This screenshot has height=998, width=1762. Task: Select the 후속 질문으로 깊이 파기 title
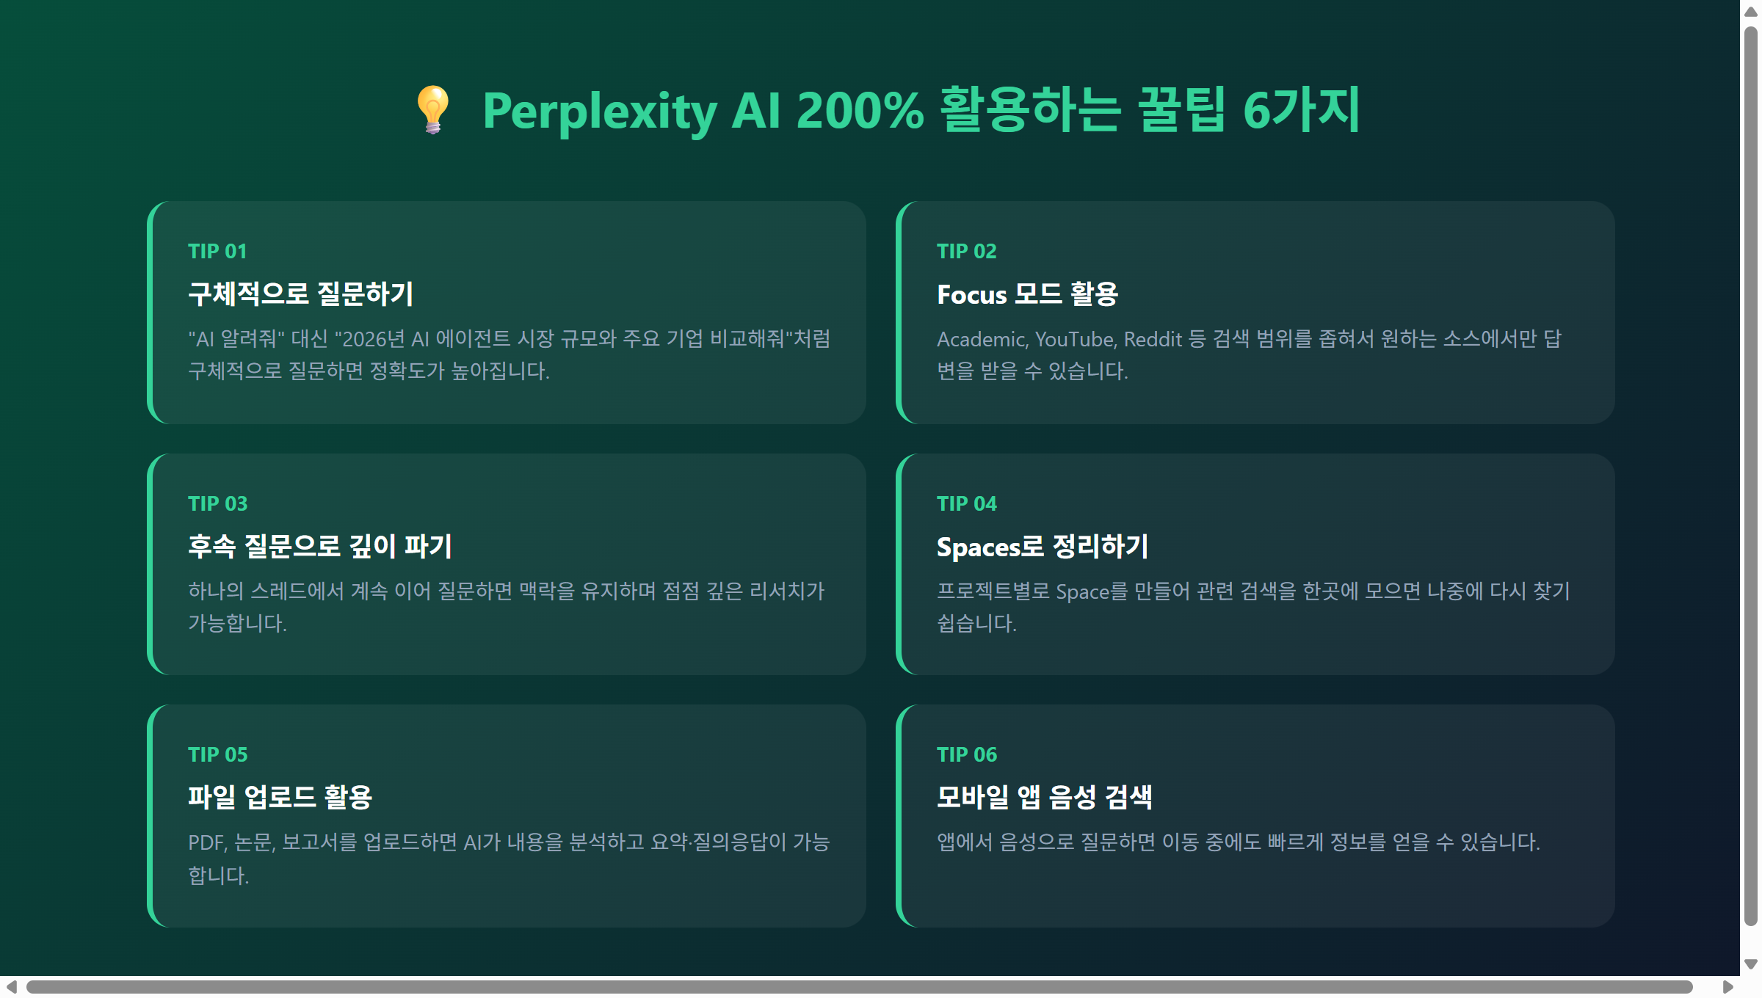coord(320,547)
